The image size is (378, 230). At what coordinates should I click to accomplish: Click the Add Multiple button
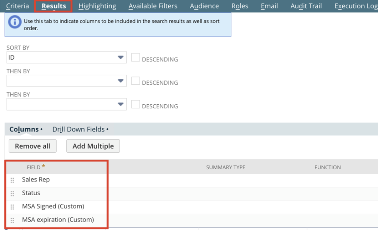(x=93, y=146)
